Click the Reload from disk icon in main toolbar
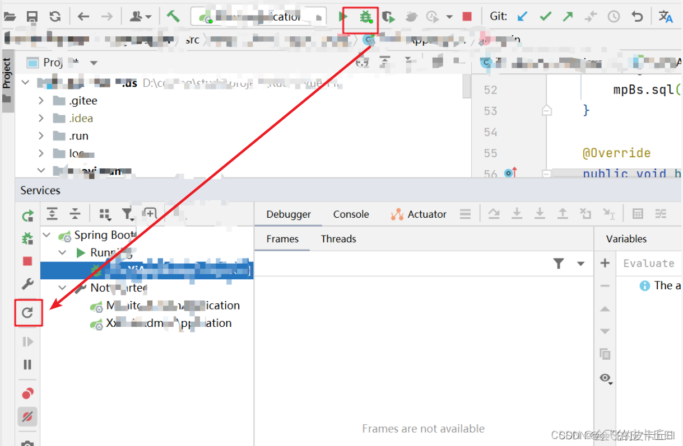The height and width of the screenshot is (446, 683). pos(55,17)
